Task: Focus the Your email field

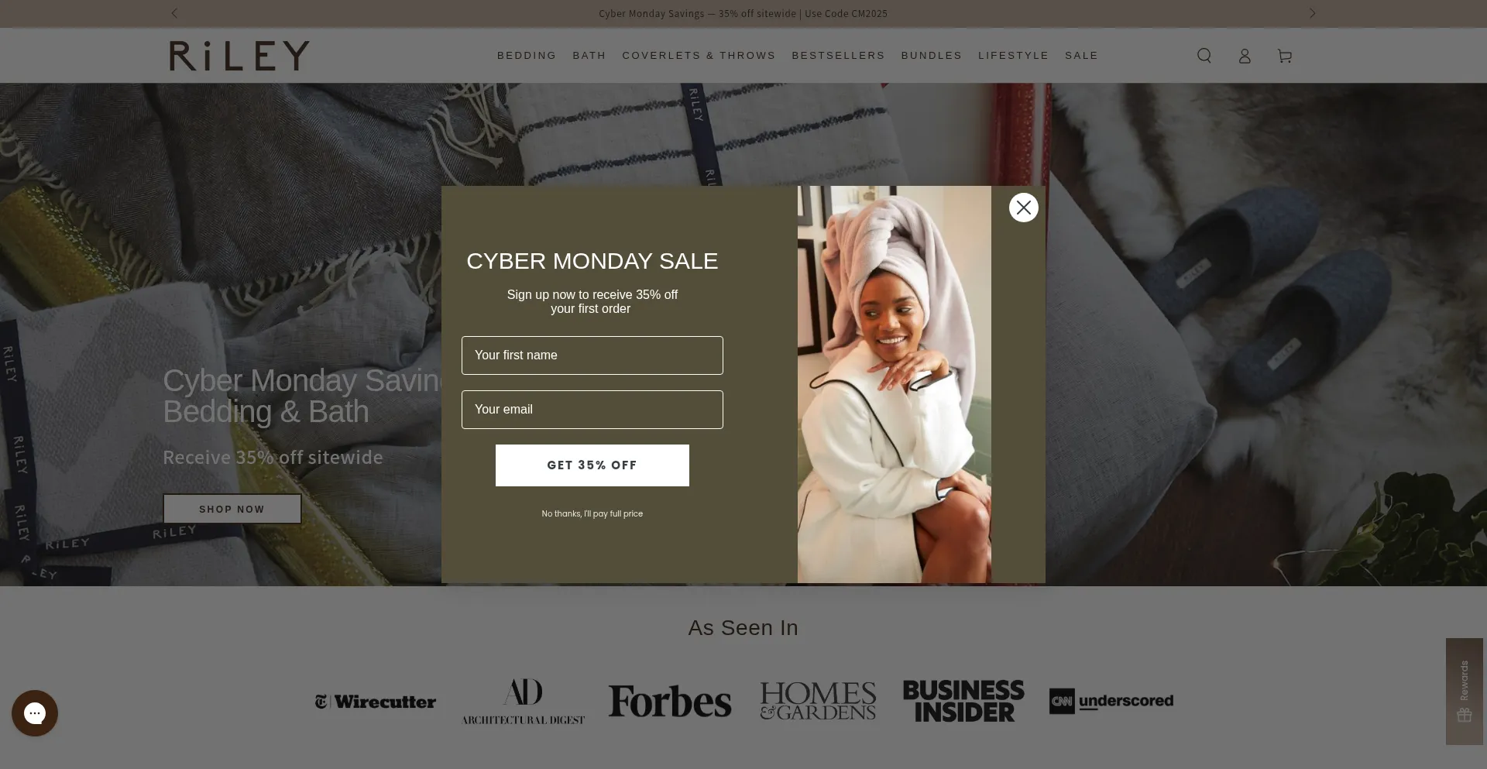Action: 592,410
